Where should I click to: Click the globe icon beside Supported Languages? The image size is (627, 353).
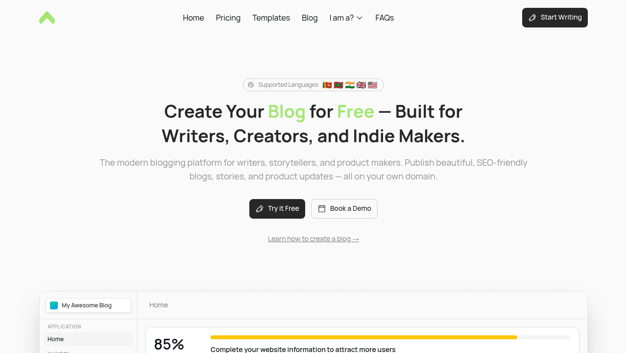point(251,85)
